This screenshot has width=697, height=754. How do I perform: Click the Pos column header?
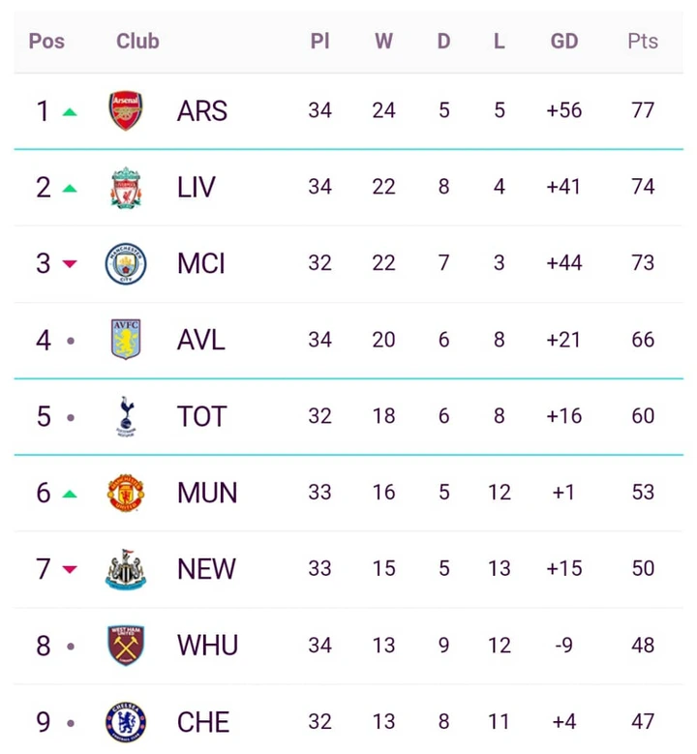tap(46, 41)
